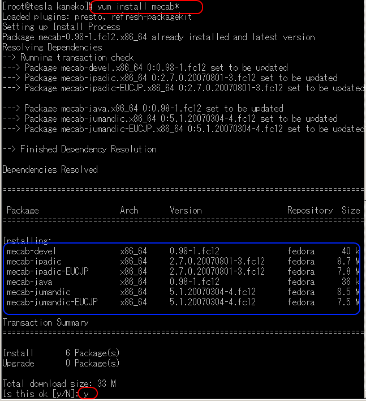Select the mecab-ipadic package name
366x401 pixels.
pos(34,261)
